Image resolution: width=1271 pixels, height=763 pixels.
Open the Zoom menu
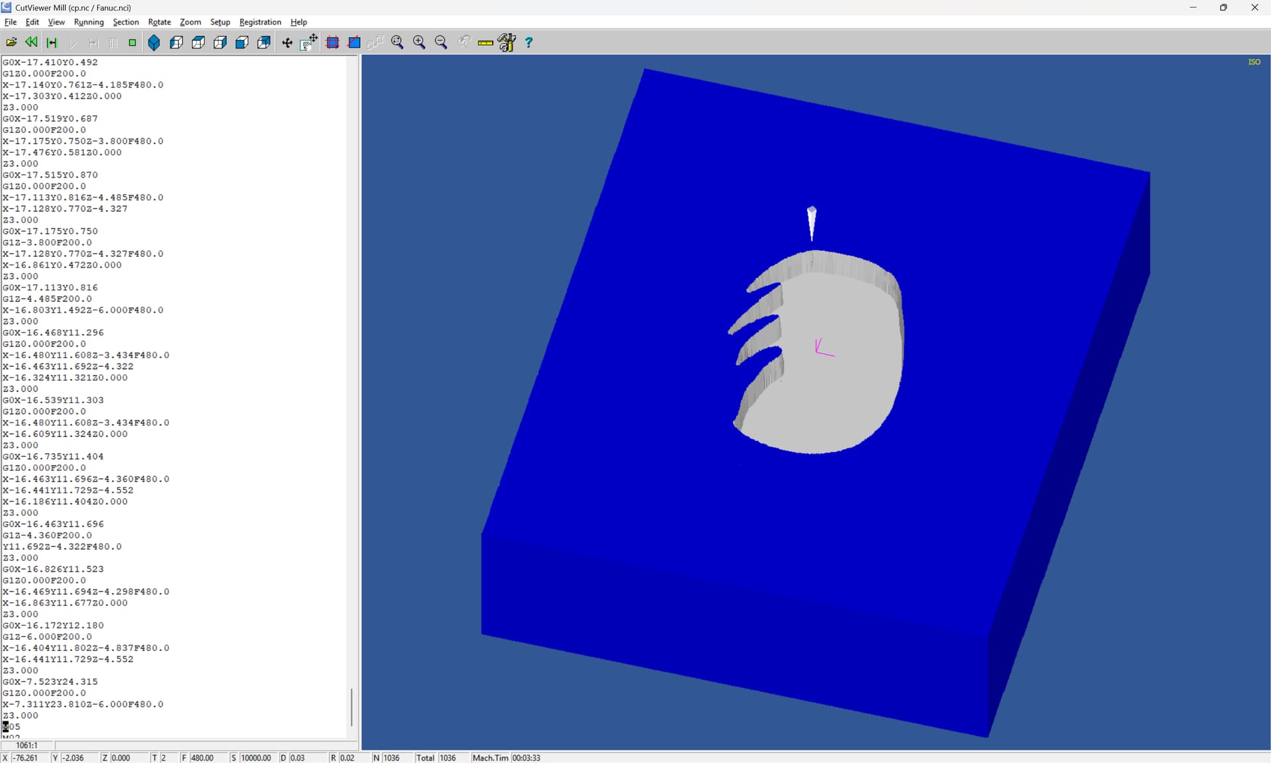coord(191,22)
